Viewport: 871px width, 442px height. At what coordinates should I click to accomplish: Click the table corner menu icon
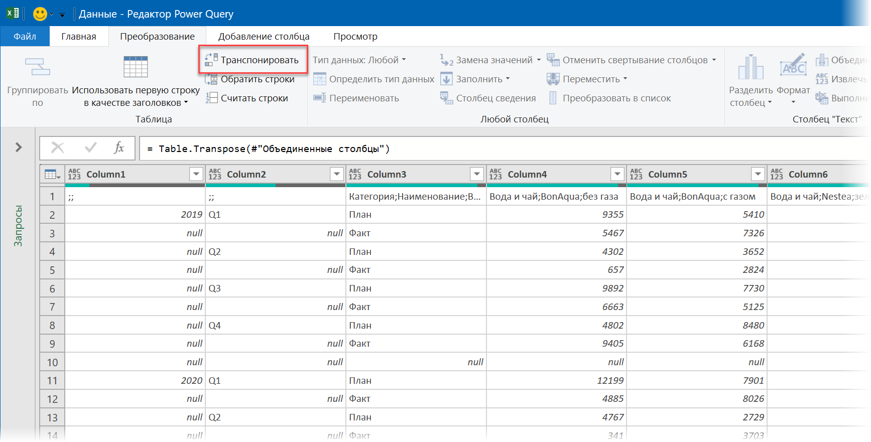tap(52, 174)
